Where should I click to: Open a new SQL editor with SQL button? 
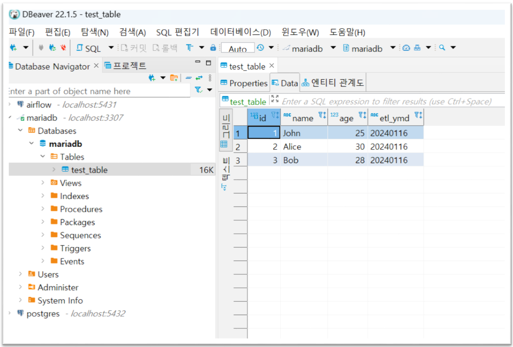click(89, 48)
